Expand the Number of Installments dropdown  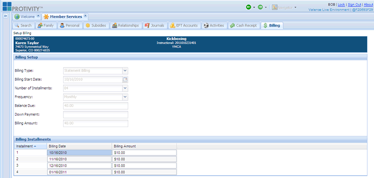coord(125,88)
